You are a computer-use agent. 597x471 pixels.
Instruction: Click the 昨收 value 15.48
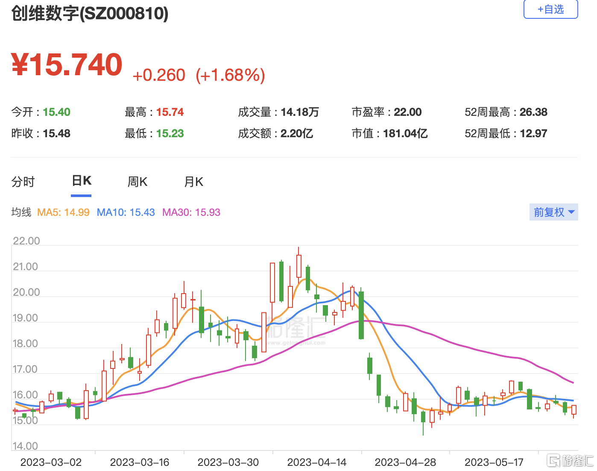point(56,133)
